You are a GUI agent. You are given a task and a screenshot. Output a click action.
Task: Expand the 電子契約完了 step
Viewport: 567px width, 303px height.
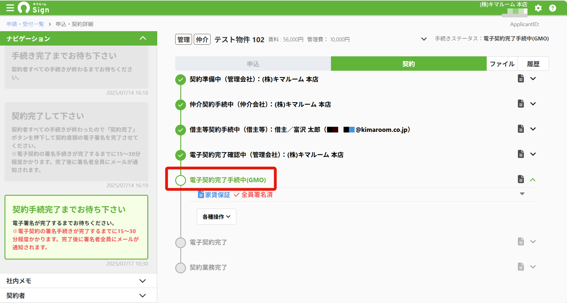(x=533, y=242)
